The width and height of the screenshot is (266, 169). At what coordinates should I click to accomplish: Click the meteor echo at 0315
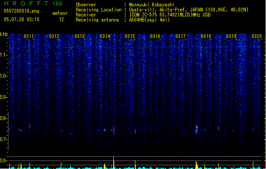click(x=135, y=131)
